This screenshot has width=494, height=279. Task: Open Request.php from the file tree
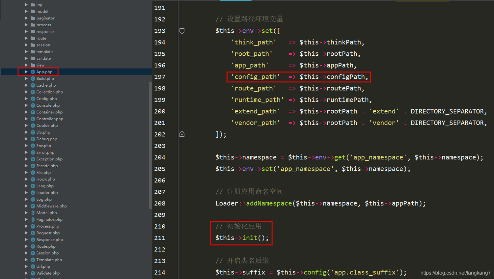point(48,233)
